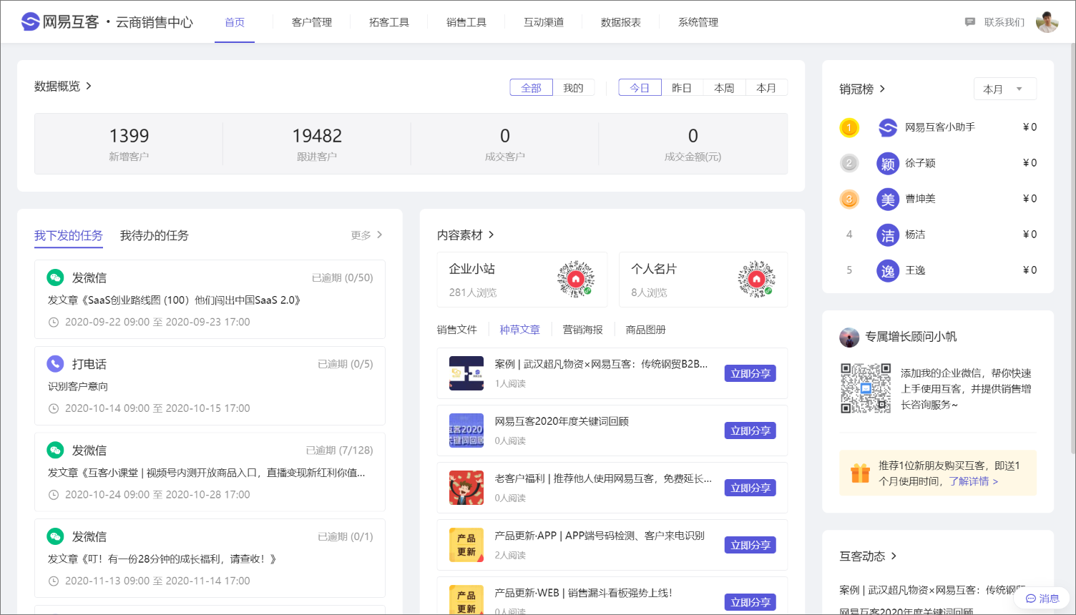The height and width of the screenshot is (615, 1076).
Task: Switch the overview period to 今日
Action: (640, 88)
